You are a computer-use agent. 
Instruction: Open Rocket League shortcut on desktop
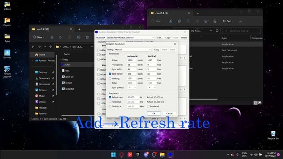[x=7, y=72]
